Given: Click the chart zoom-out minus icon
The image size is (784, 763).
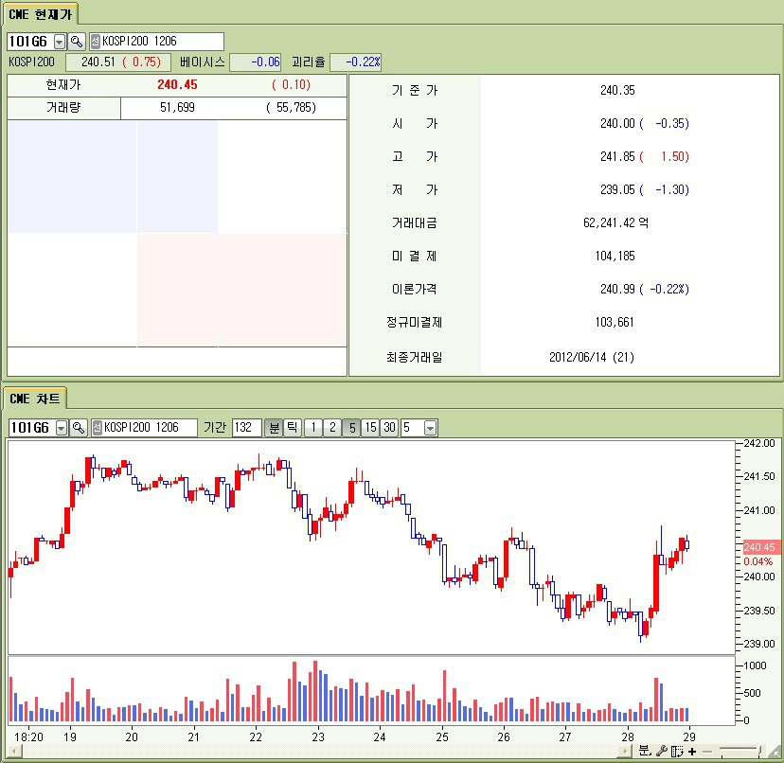Looking at the screenshot, I should click(x=706, y=751).
